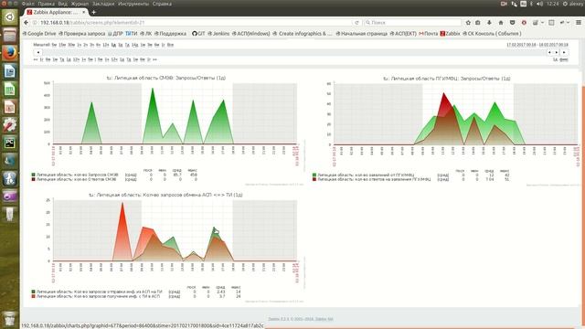The height and width of the screenshot is (329, 585).
Task: Open the Закладки menu
Action: 103,4
